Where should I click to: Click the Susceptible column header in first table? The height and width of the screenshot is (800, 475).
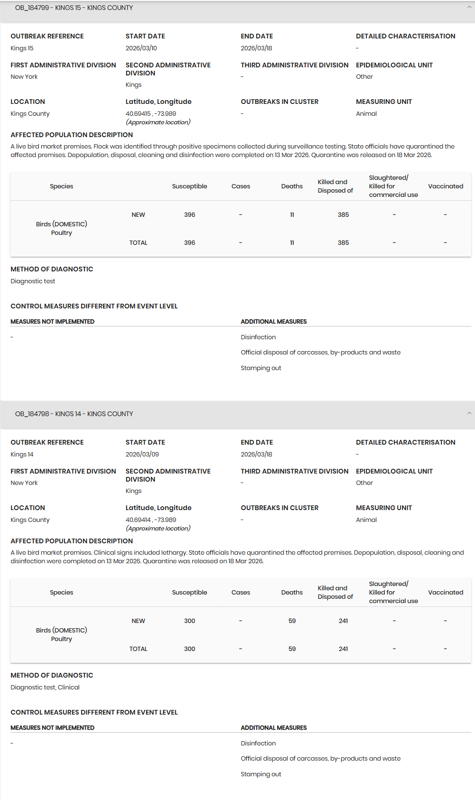[x=189, y=186]
